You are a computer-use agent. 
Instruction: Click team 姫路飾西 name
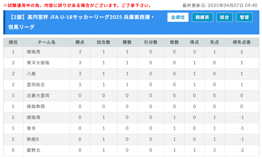[35, 106]
